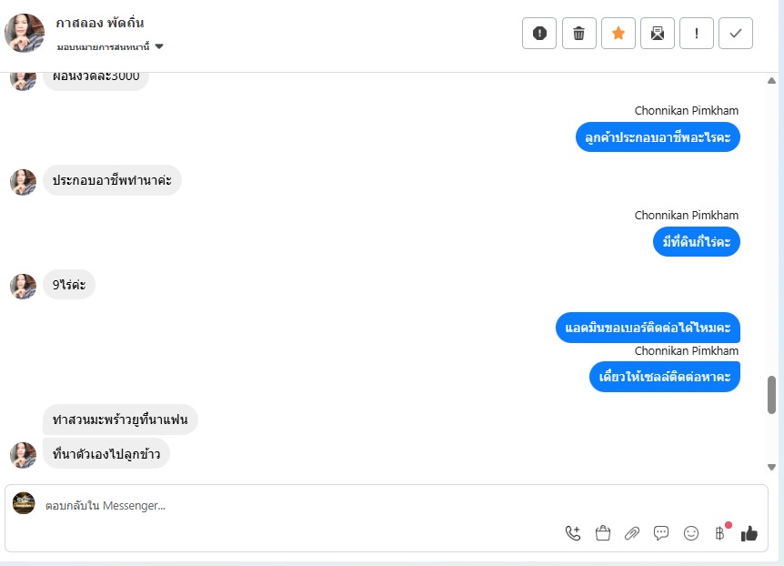This screenshot has width=784, height=566.
Task: Click the scroll down arrow of chat
Action: pos(771,467)
